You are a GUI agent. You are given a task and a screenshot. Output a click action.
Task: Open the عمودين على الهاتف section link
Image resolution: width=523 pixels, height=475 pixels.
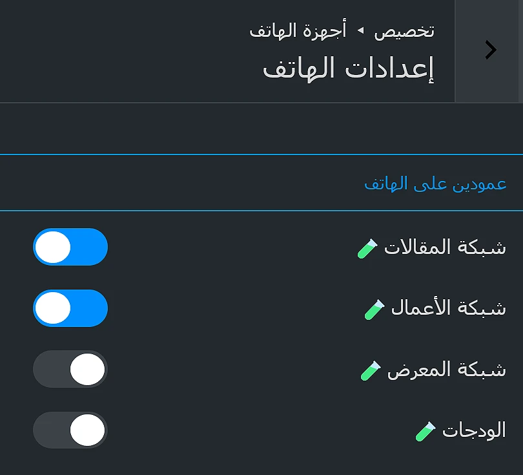coord(435,184)
